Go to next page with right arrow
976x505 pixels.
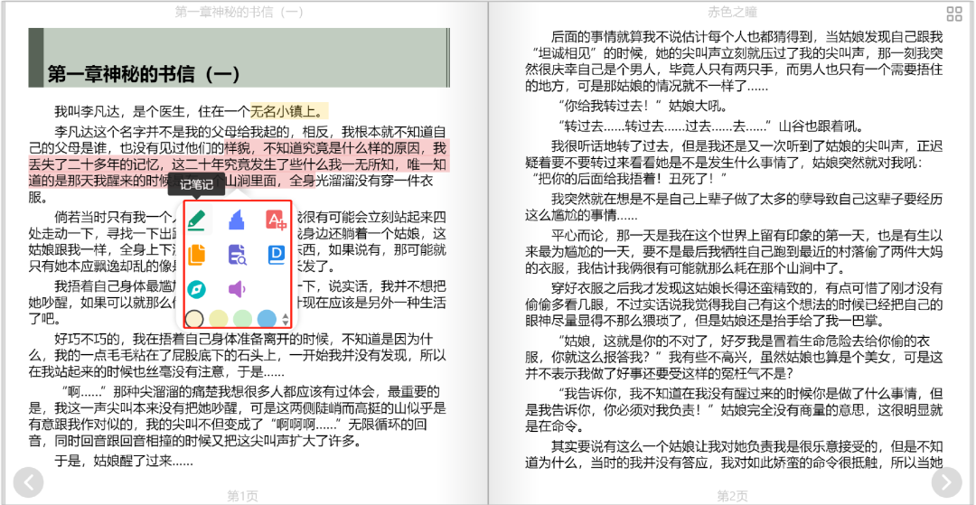point(947,482)
